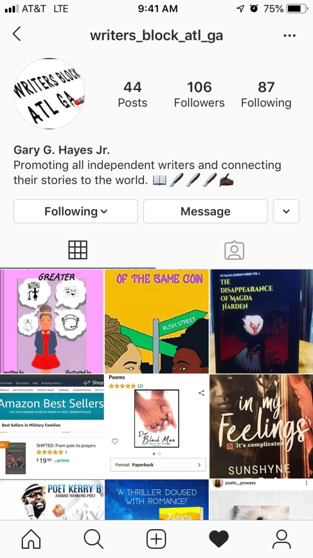The width and height of the screenshot is (313, 558).
Task: Send a message with Message button
Action: [x=205, y=211]
